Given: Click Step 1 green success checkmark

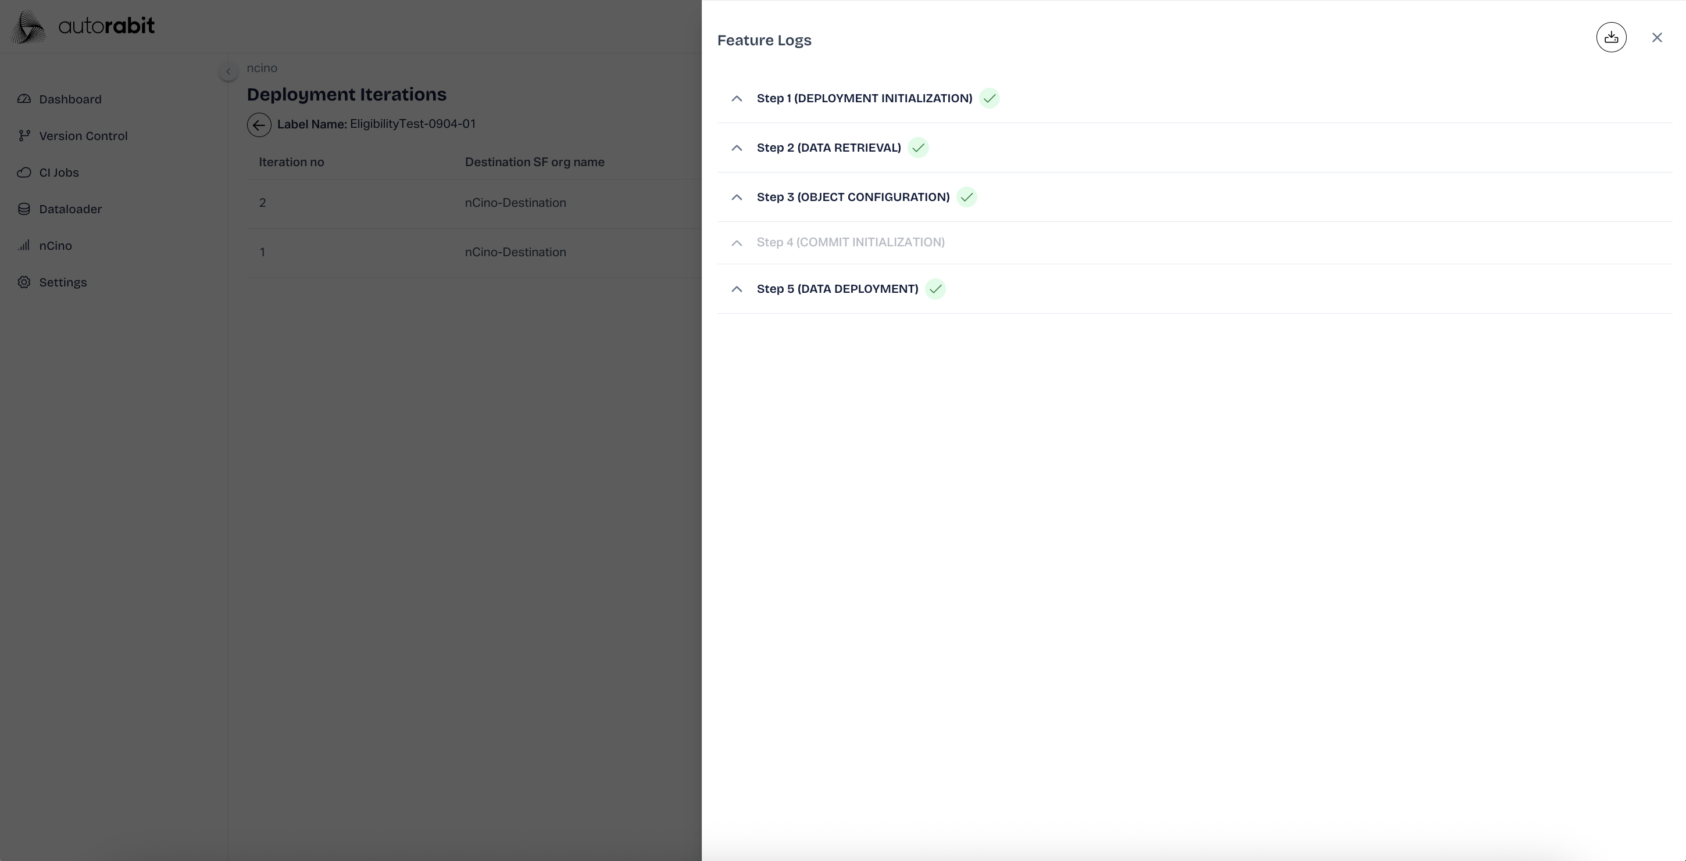Looking at the screenshot, I should tap(989, 98).
